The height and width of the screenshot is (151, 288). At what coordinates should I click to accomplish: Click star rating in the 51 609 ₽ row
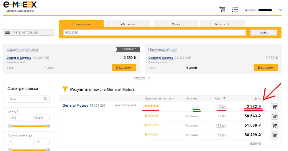coord(151,125)
